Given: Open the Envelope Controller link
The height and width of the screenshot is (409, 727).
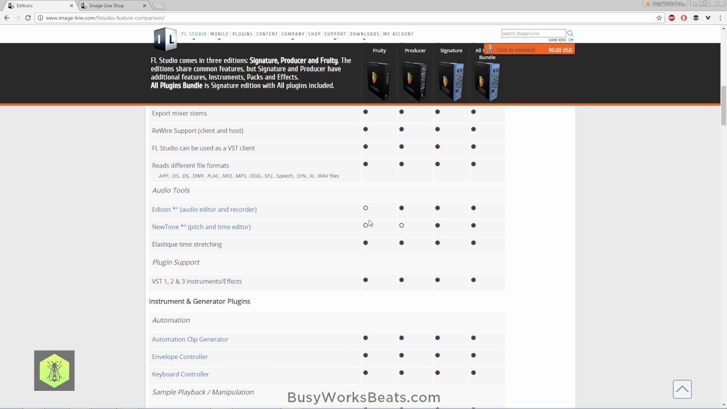Looking at the screenshot, I should [179, 357].
